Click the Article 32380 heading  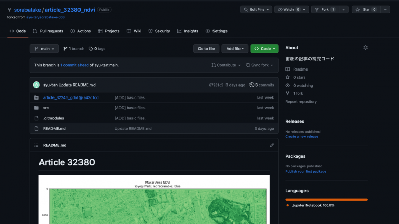coord(66,162)
